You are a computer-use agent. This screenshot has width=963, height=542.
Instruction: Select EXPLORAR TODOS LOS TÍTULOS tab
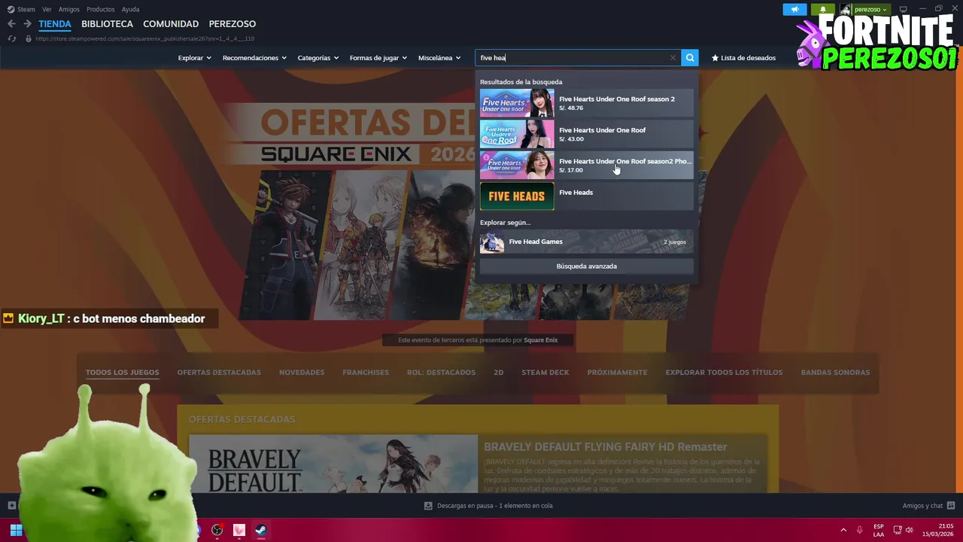(724, 373)
